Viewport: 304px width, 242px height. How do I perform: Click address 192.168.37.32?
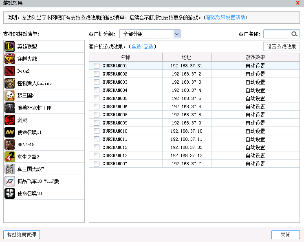pos(187,147)
